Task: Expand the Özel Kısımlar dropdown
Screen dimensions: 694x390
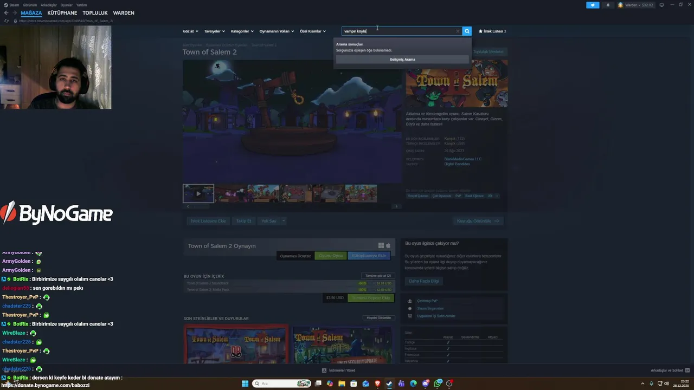Action: pyautogui.click(x=313, y=31)
